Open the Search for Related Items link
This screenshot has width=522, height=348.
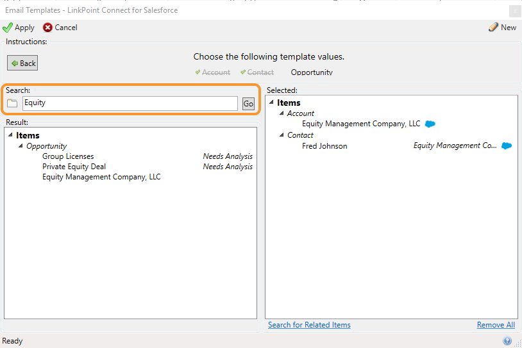click(x=309, y=325)
